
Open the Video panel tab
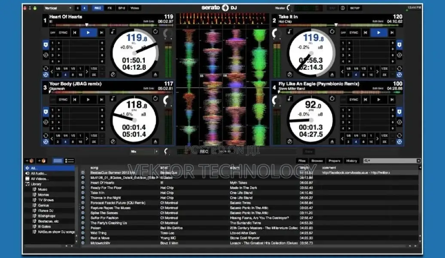point(135,8)
